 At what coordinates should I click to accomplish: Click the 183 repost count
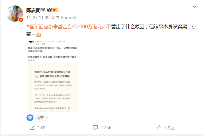(x=42, y=128)
